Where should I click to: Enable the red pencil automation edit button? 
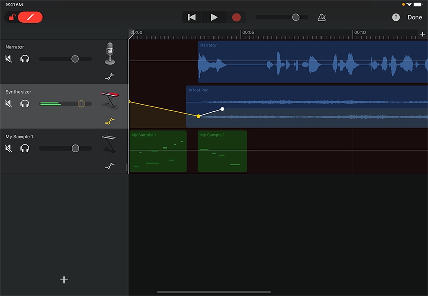click(x=30, y=17)
